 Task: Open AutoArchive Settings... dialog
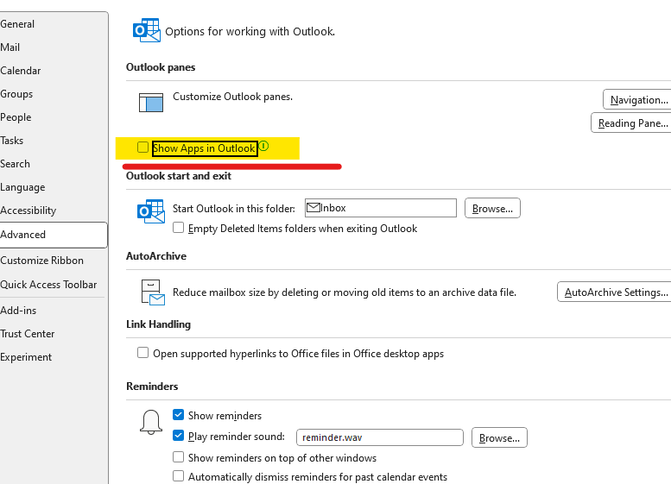614,292
